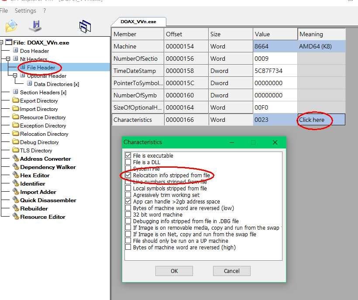Click the Offset column header
The image size is (358, 300).
(186, 34)
